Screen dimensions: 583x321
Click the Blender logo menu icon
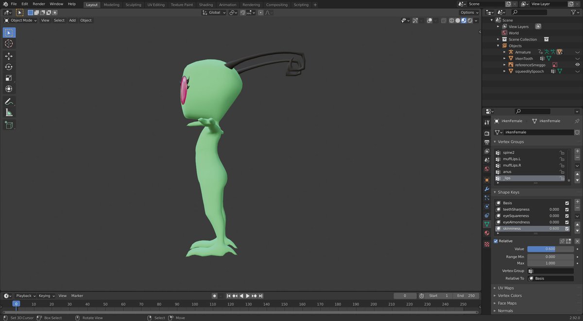click(5, 4)
